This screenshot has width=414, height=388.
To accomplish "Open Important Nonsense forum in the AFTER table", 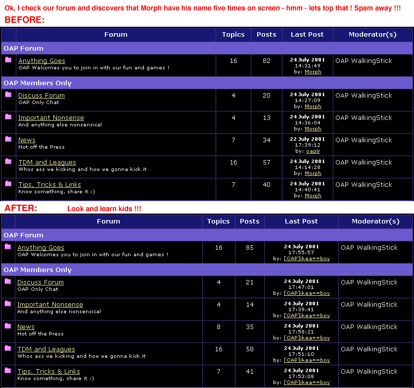I will pyautogui.click(x=50, y=305).
